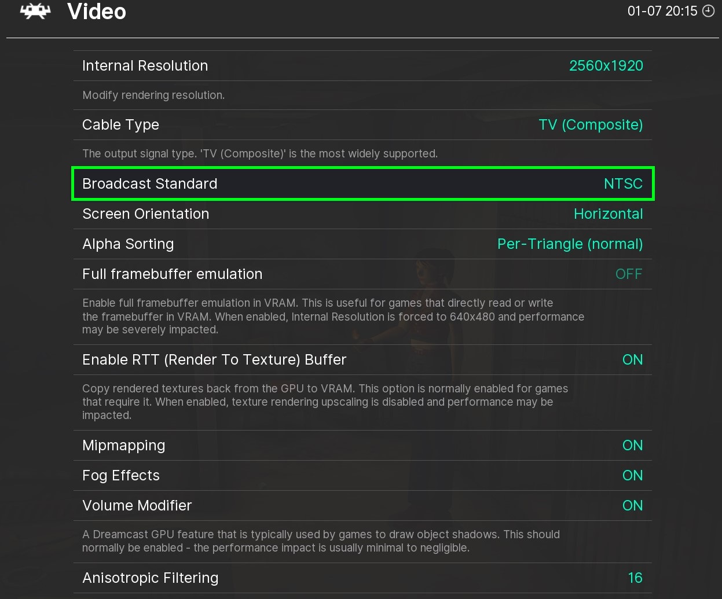Open the Broadcast Standard NTSC selector
The width and height of the screenshot is (722, 599).
(623, 183)
